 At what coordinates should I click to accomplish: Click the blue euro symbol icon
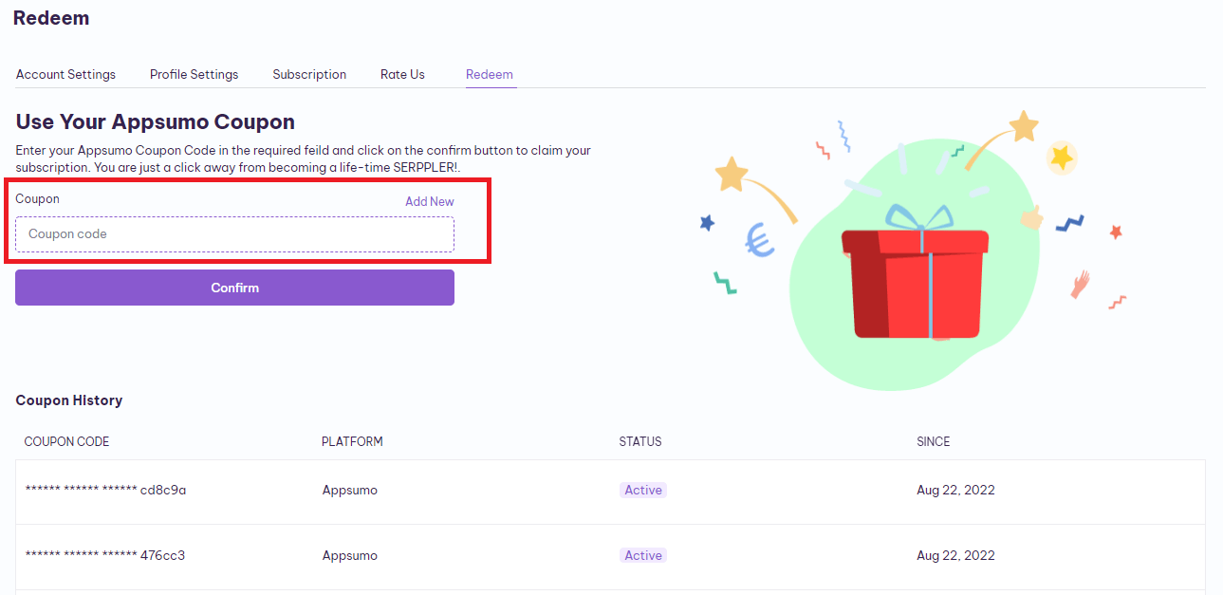coord(760,241)
